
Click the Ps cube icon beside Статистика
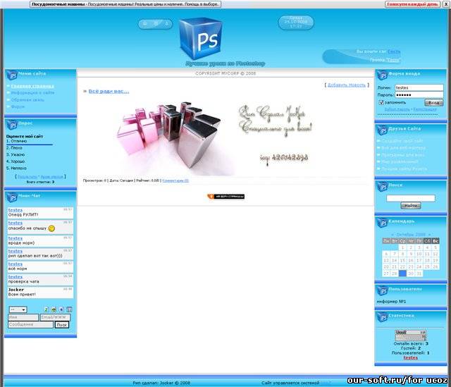click(382, 317)
